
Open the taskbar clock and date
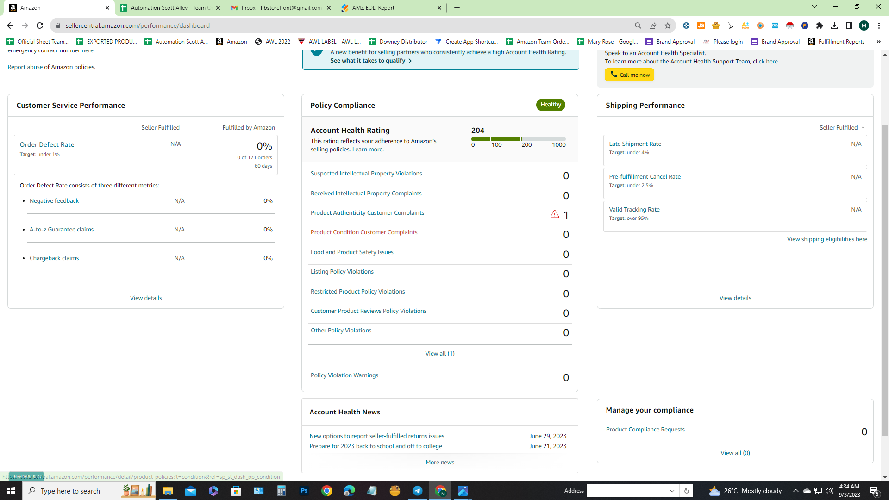click(x=849, y=491)
